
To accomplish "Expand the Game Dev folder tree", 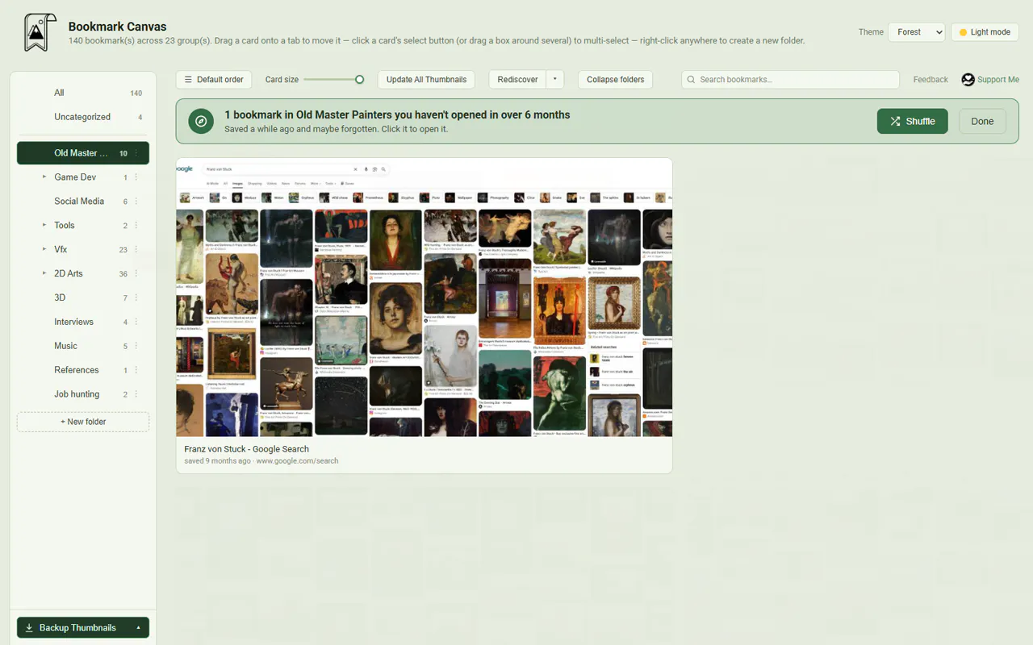I will point(44,177).
